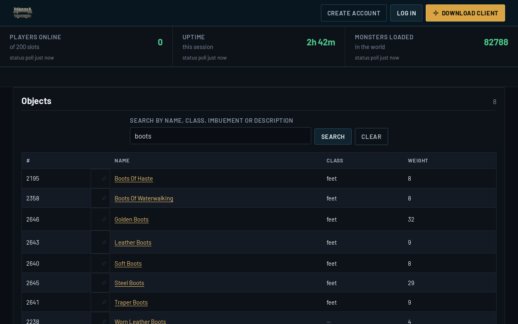Screen dimensions: 518x324
Task: Select object number 2641
Action: pos(33,302)
